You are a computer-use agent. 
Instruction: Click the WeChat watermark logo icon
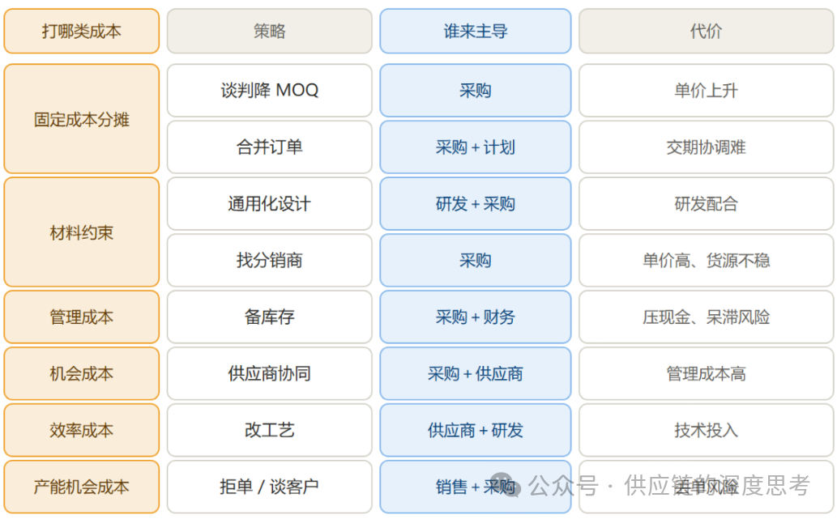coord(505,485)
